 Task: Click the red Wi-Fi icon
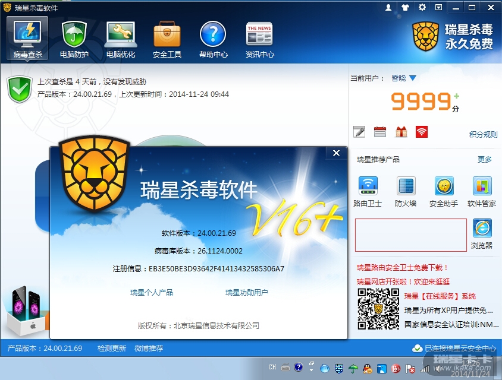[422, 132]
